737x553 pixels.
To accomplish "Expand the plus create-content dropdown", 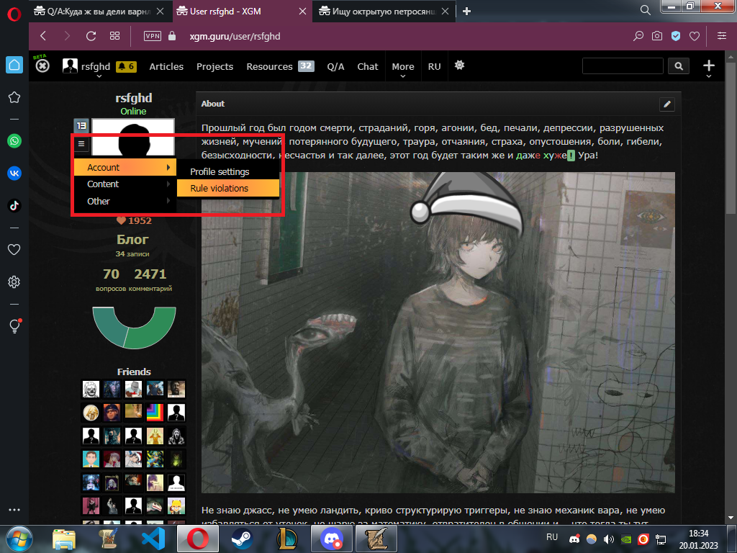I will tap(709, 67).
